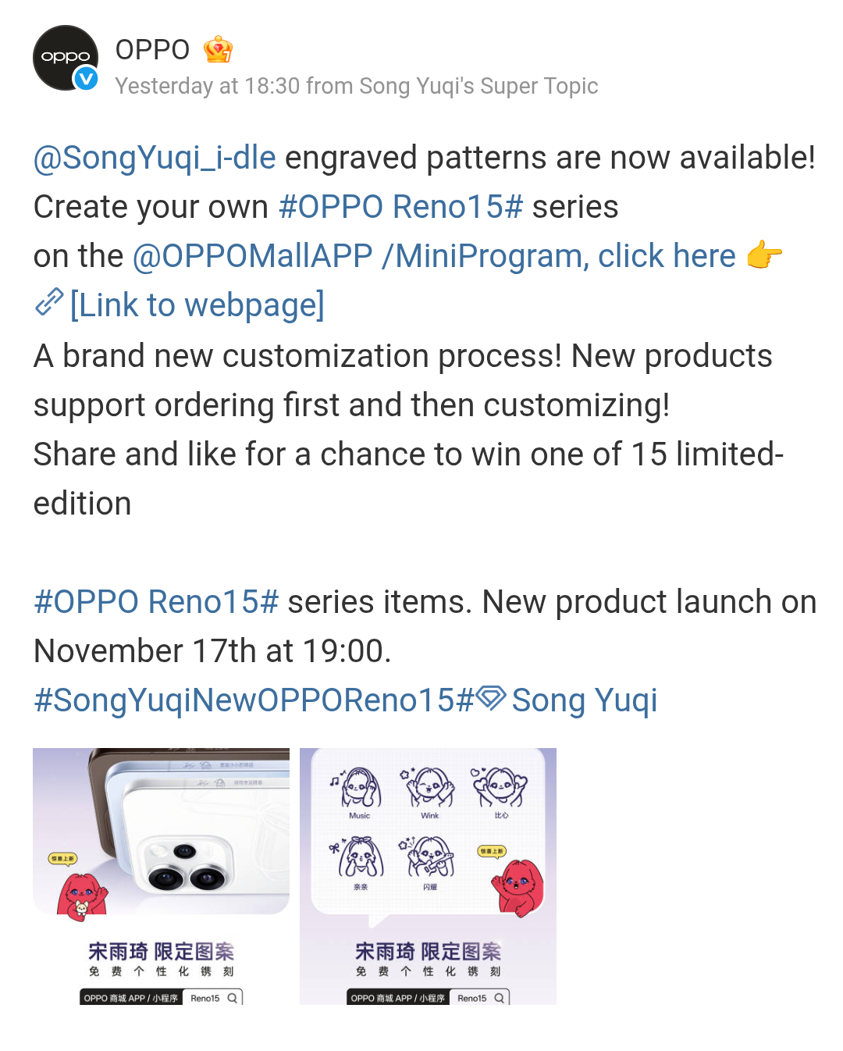Image resolution: width=843 pixels, height=1051 pixels.
Task: Click the diamond super topic icon
Action: pyautogui.click(x=491, y=698)
